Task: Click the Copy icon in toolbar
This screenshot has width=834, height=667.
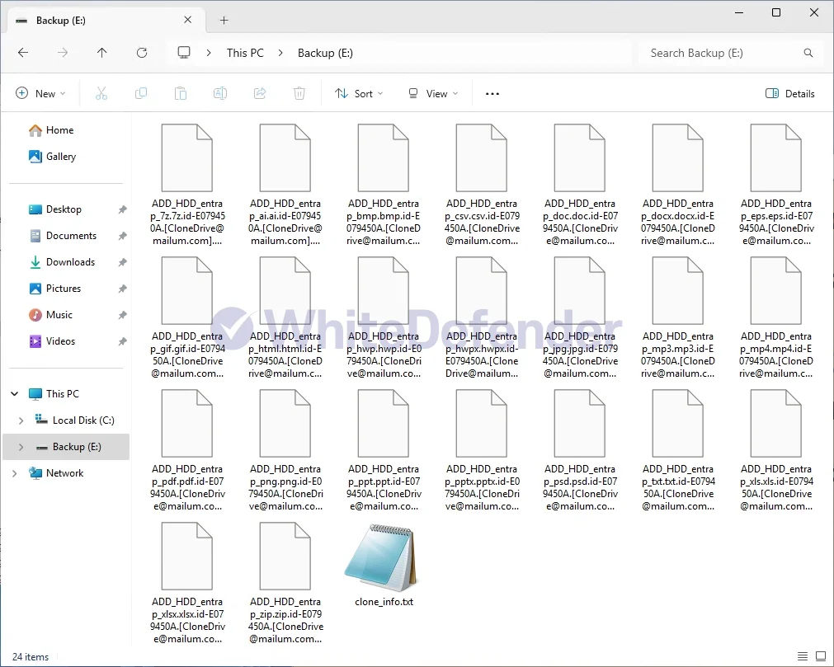Action: click(x=141, y=94)
